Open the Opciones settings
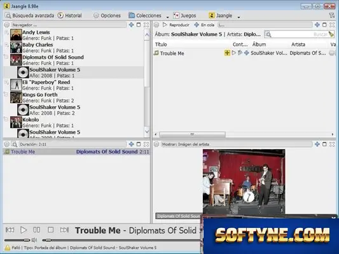339x254 pixels. pos(107,15)
